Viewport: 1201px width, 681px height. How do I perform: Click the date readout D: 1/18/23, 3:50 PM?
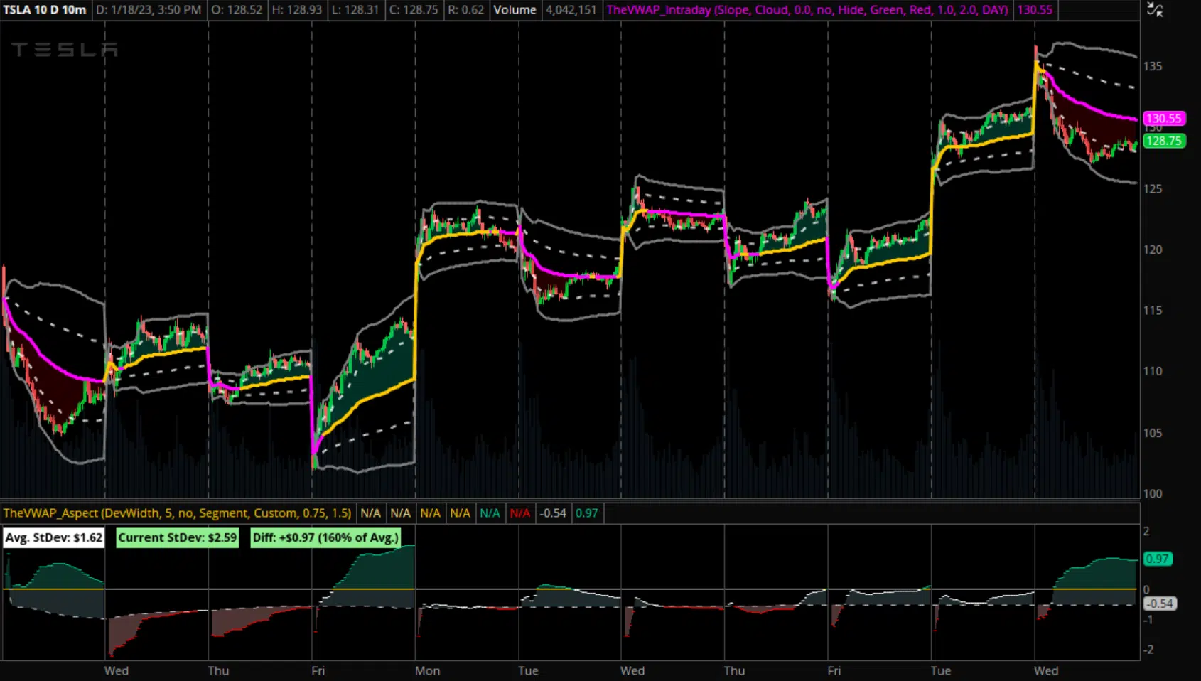coord(149,10)
